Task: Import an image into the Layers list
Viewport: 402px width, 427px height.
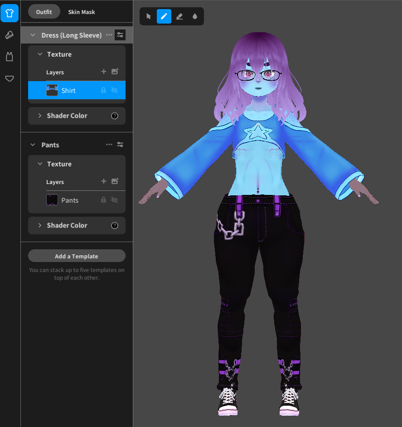Action: click(x=115, y=72)
